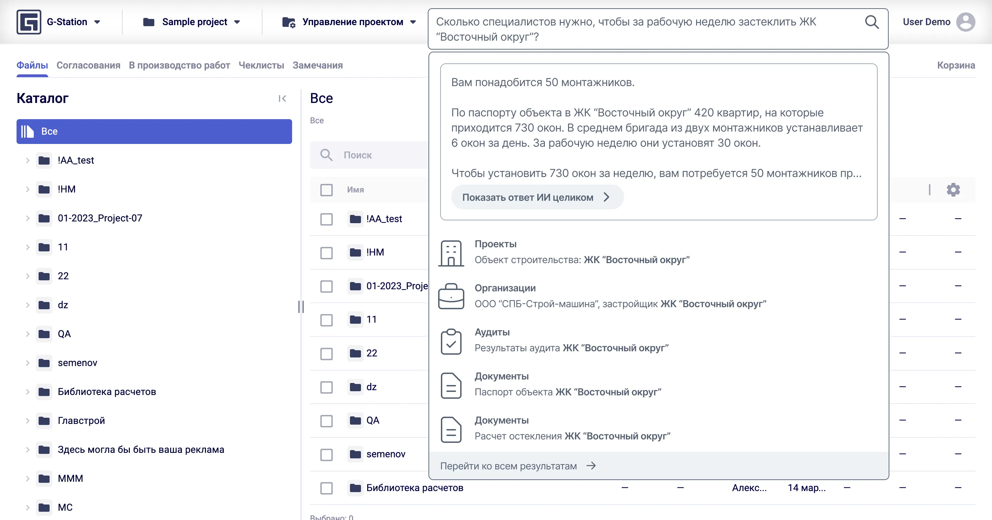Check the checkbox next to !AA_test folder
992x520 pixels.
click(327, 219)
